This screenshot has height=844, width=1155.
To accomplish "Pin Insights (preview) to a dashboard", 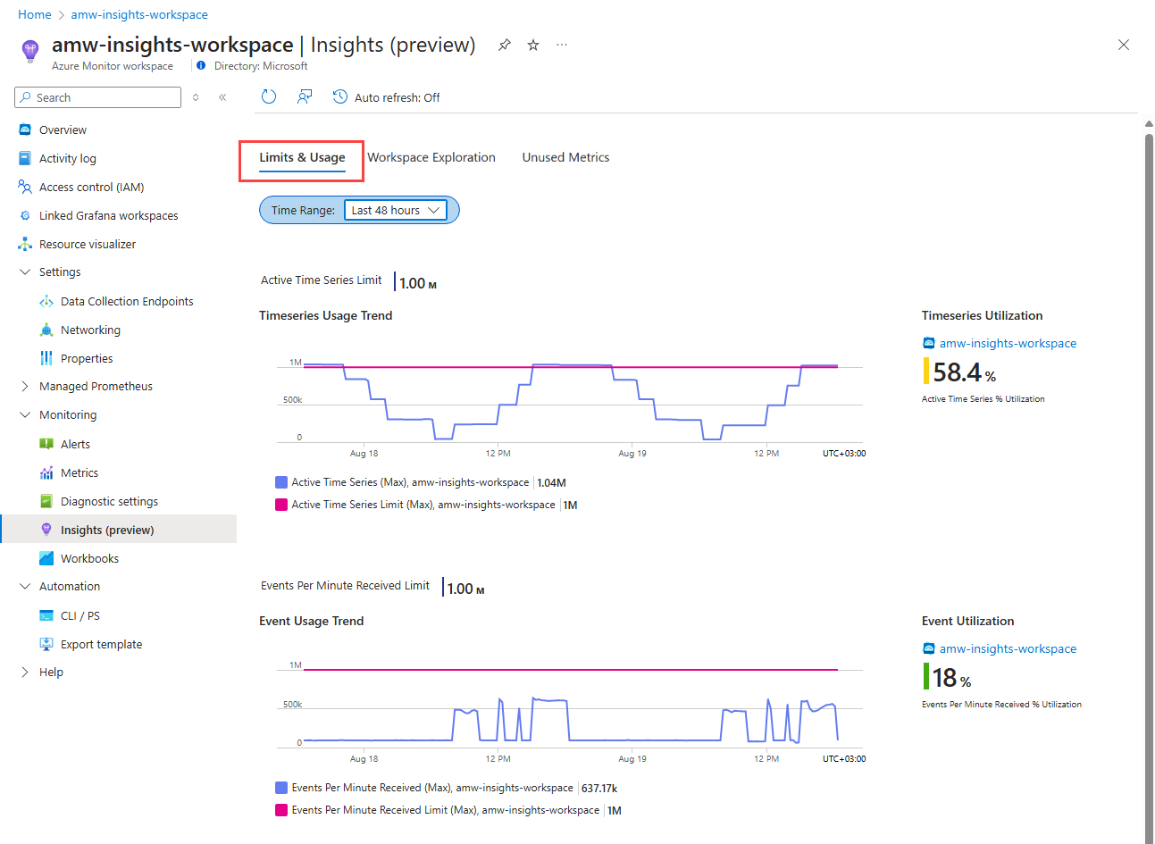I will (x=504, y=44).
